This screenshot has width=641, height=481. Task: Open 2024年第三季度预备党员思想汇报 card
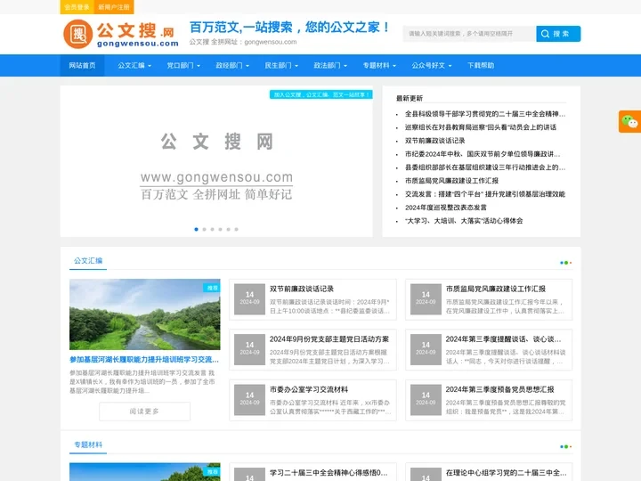[x=500, y=389]
